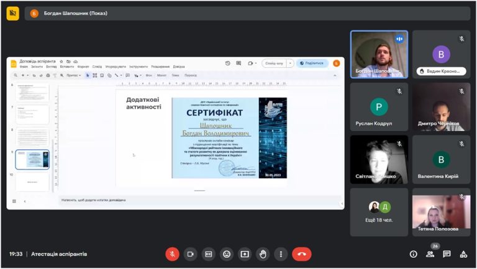This screenshot has width=477, height=269.
Task: Collapse the toolbar with the chevron
Action: 335,75
